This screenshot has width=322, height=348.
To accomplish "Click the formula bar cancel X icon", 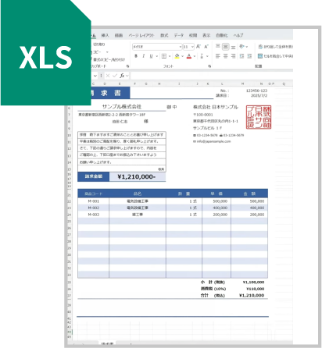I will point(108,76).
